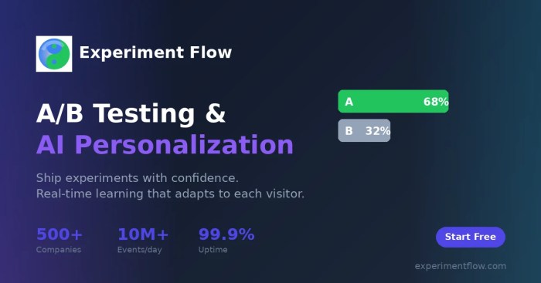Click the Experiment Flow brand name

pos(155,52)
